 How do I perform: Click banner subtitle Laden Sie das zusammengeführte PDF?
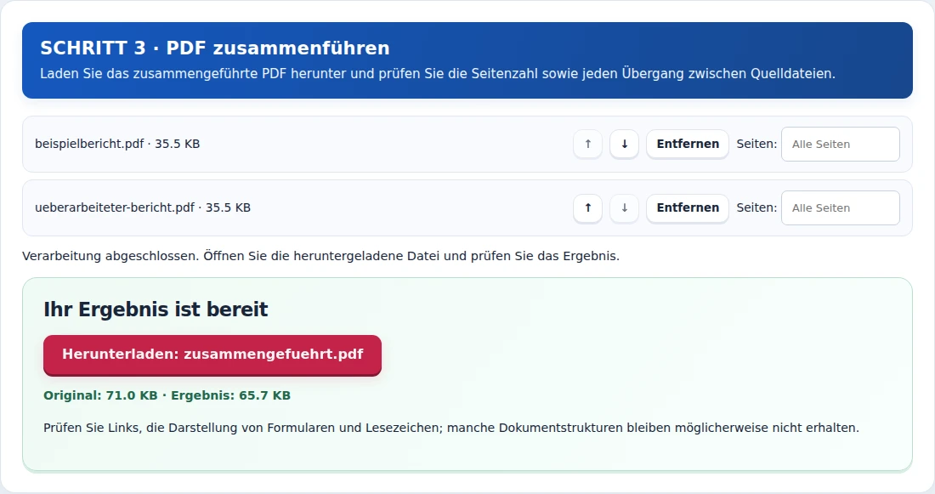coord(438,74)
